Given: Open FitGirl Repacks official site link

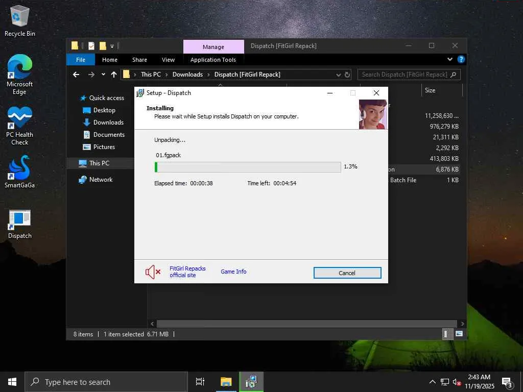Looking at the screenshot, I should pos(187,272).
